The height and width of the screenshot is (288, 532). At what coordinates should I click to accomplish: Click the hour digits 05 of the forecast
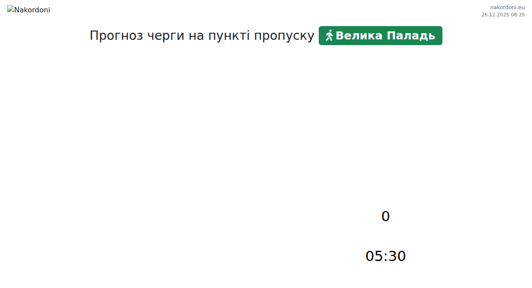374,256
